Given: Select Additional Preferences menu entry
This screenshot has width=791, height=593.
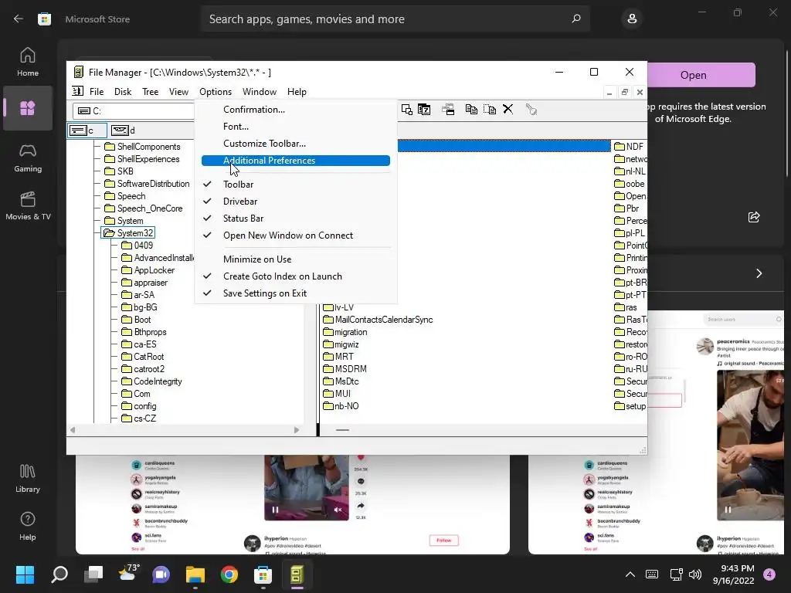Looking at the screenshot, I should click(296, 161).
